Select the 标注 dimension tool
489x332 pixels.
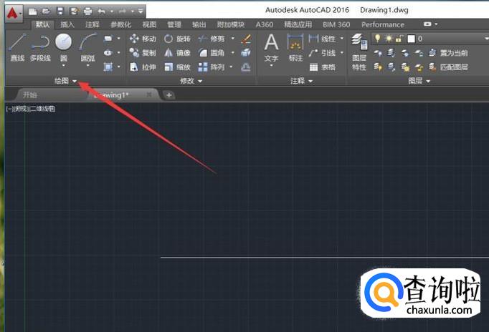point(295,49)
